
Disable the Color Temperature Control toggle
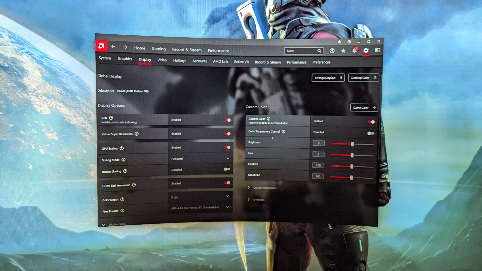[371, 132]
